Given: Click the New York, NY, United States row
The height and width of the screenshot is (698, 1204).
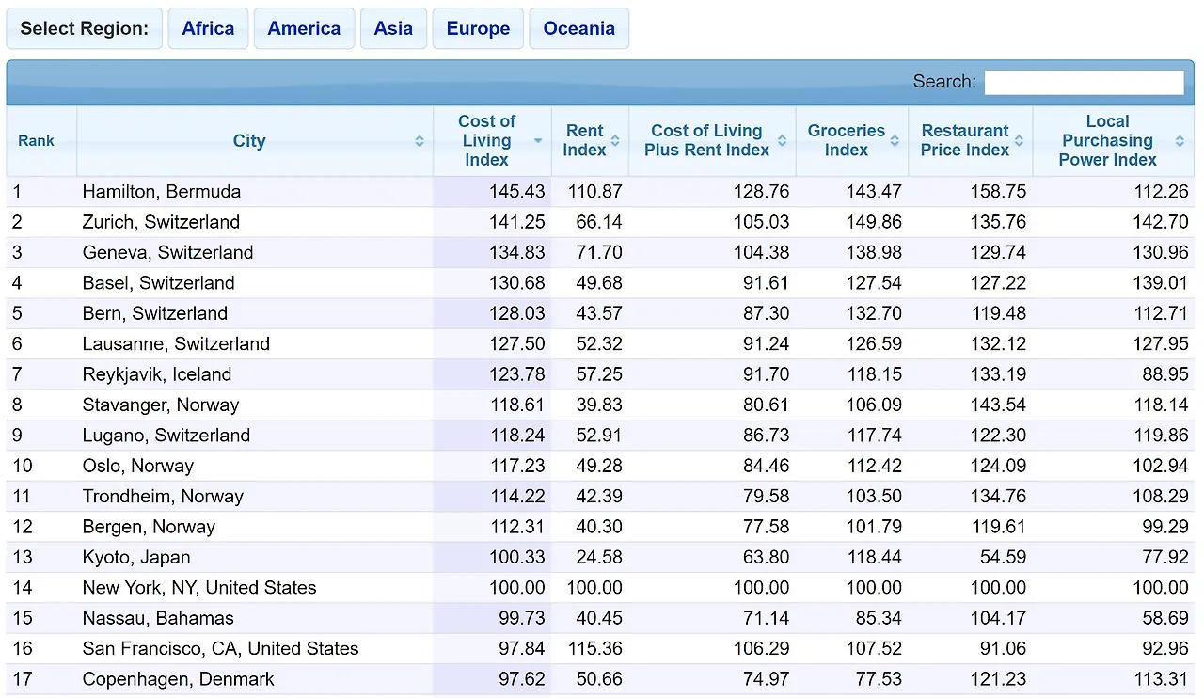Looking at the screenshot, I should point(600,588).
